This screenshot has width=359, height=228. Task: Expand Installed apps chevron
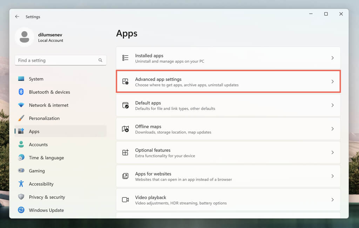tap(332, 58)
